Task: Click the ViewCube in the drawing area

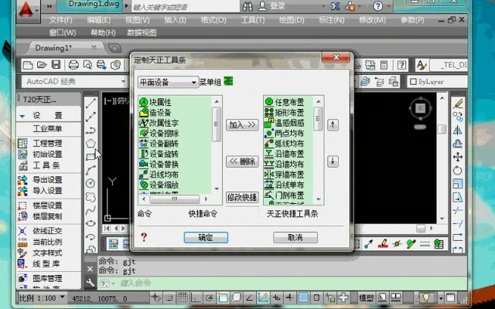Action: coord(420,108)
